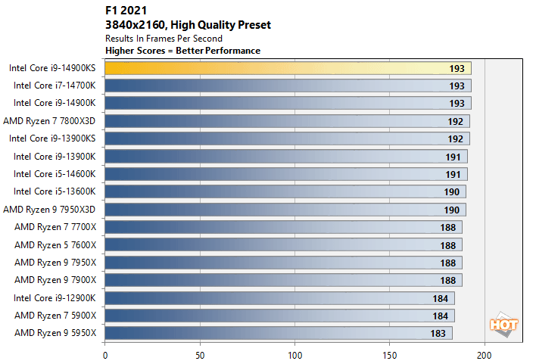Click the 188 score for Ryzen 5 7600X
Screen dimensions: 536x364
point(448,246)
